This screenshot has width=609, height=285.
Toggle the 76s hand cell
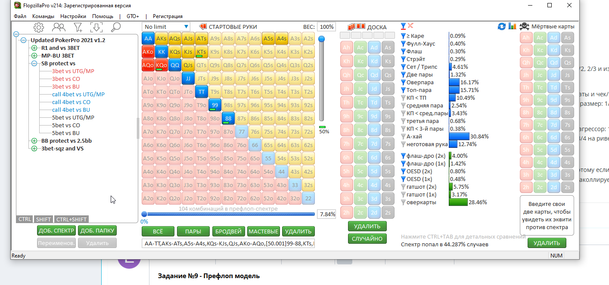(x=255, y=132)
